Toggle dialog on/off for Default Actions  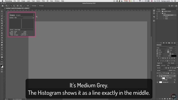(159, 11)
